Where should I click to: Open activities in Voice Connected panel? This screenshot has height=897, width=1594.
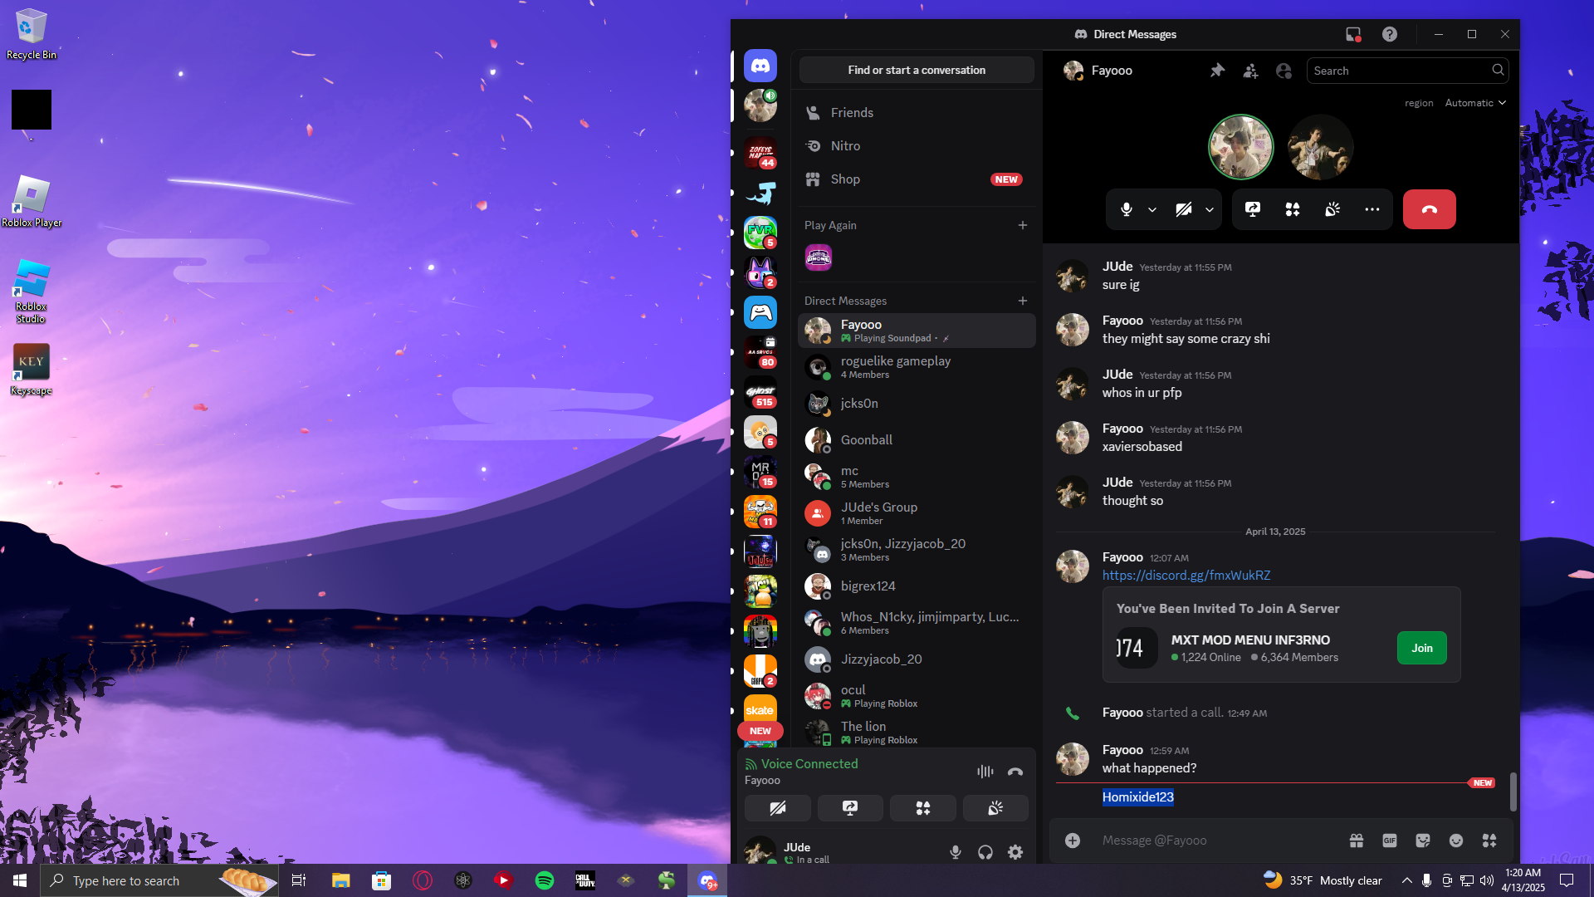click(923, 808)
